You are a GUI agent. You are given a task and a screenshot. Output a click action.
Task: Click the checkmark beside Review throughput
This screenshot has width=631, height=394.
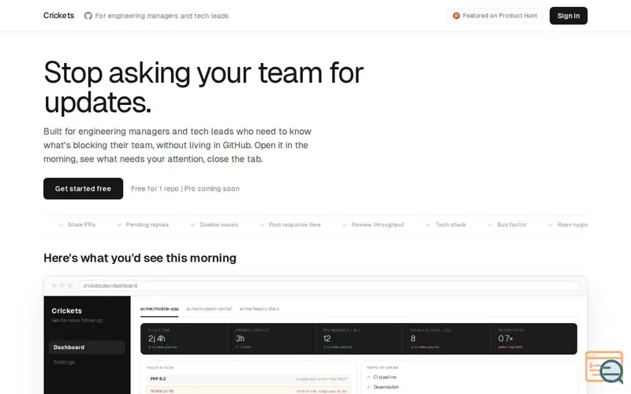pos(345,225)
